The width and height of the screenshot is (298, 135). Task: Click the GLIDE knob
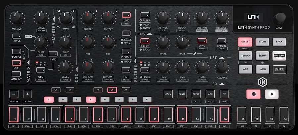coord(40,42)
